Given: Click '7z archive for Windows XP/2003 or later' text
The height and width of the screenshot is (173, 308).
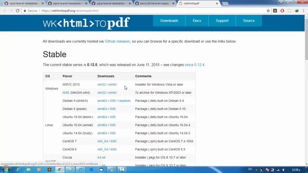Looking at the screenshot, I should click(x=163, y=93).
